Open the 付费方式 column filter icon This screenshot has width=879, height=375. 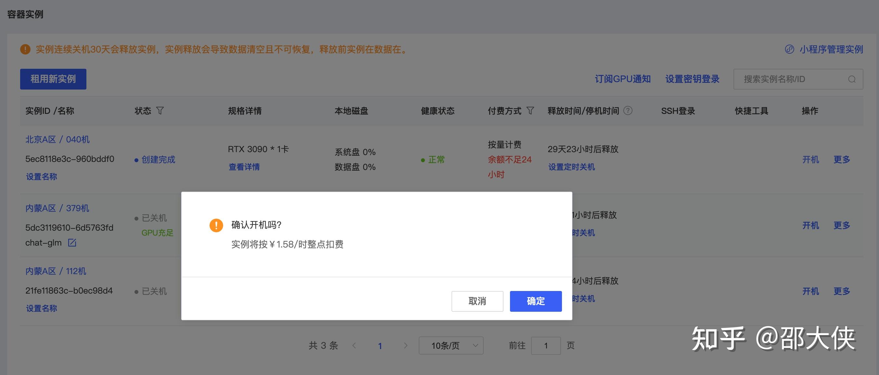point(530,110)
